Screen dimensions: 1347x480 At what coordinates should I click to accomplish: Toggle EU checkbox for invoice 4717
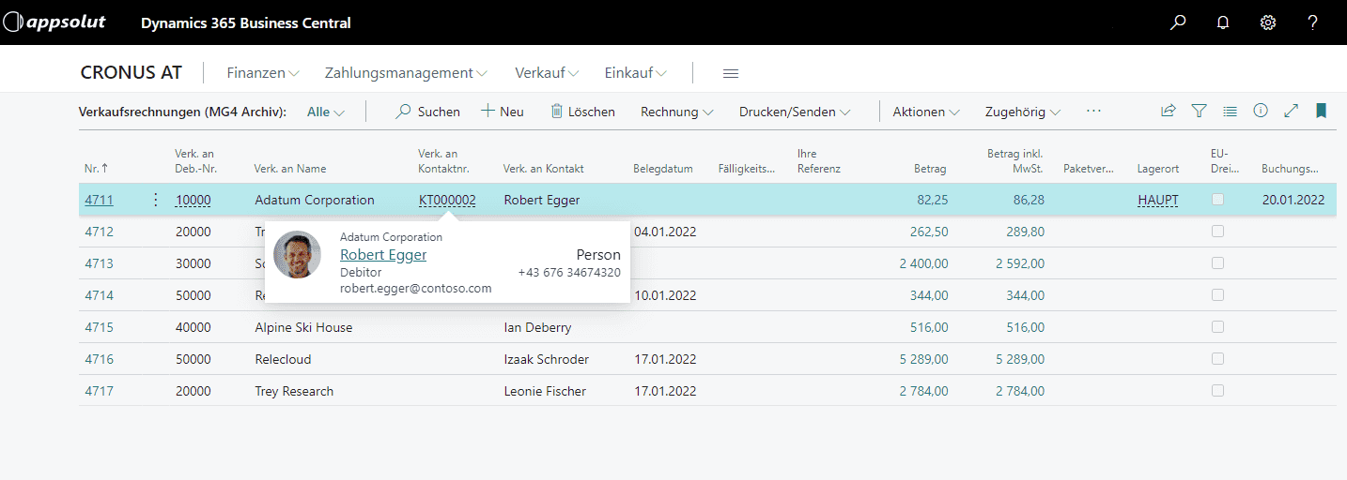pyautogui.click(x=1218, y=391)
